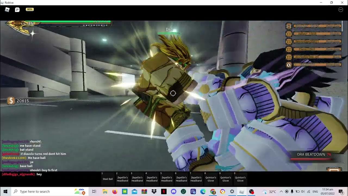Image resolution: width=348 pixels, height=196 pixels.
Task: Open the clock and date flyout
Action: (x=328, y=191)
